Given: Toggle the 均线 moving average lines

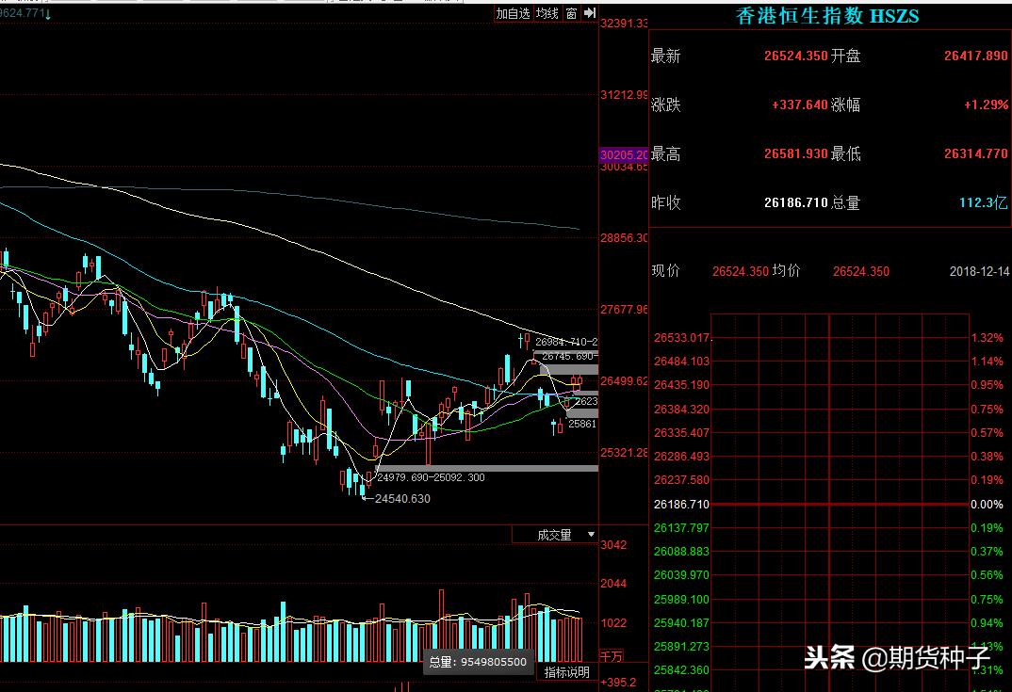Looking at the screenshot, I should click(547, 13).
